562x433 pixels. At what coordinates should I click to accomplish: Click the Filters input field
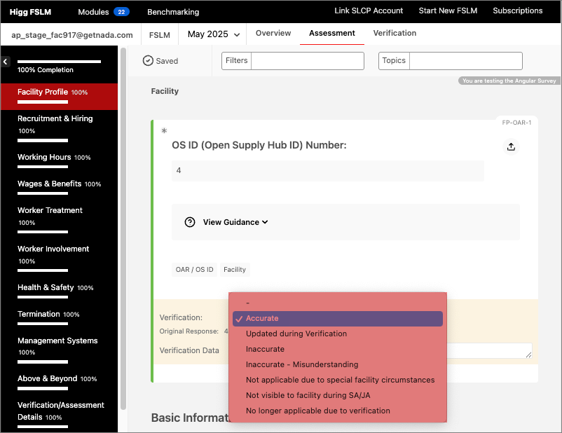pos(307,61)
